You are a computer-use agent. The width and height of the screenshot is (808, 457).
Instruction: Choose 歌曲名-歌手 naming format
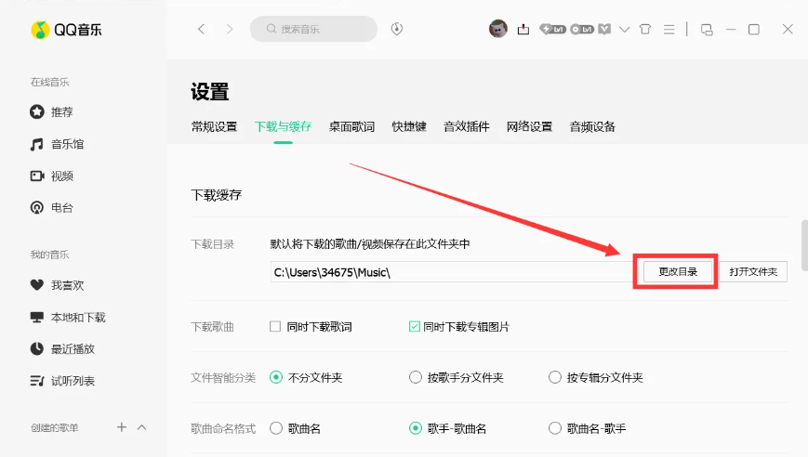555,428
